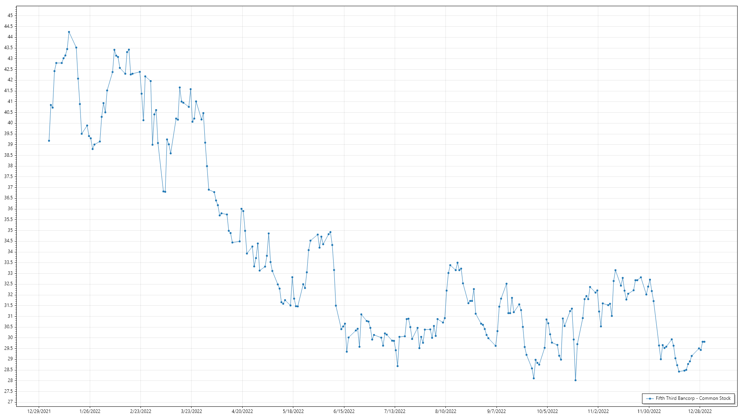Click the lowest data point at 28
This screenshot has width=743, height=418.
point(575,380)
